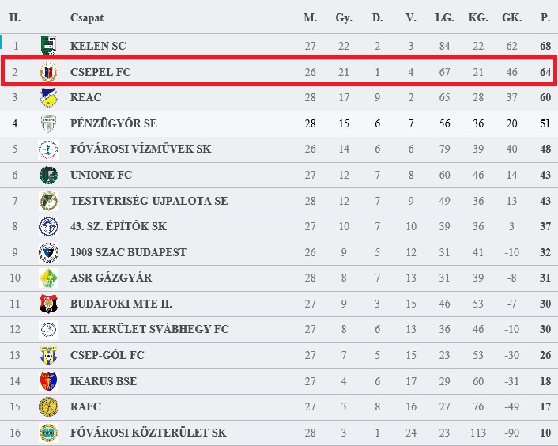Click the Fővárosi Vízművek SK logo

[48, 149]
